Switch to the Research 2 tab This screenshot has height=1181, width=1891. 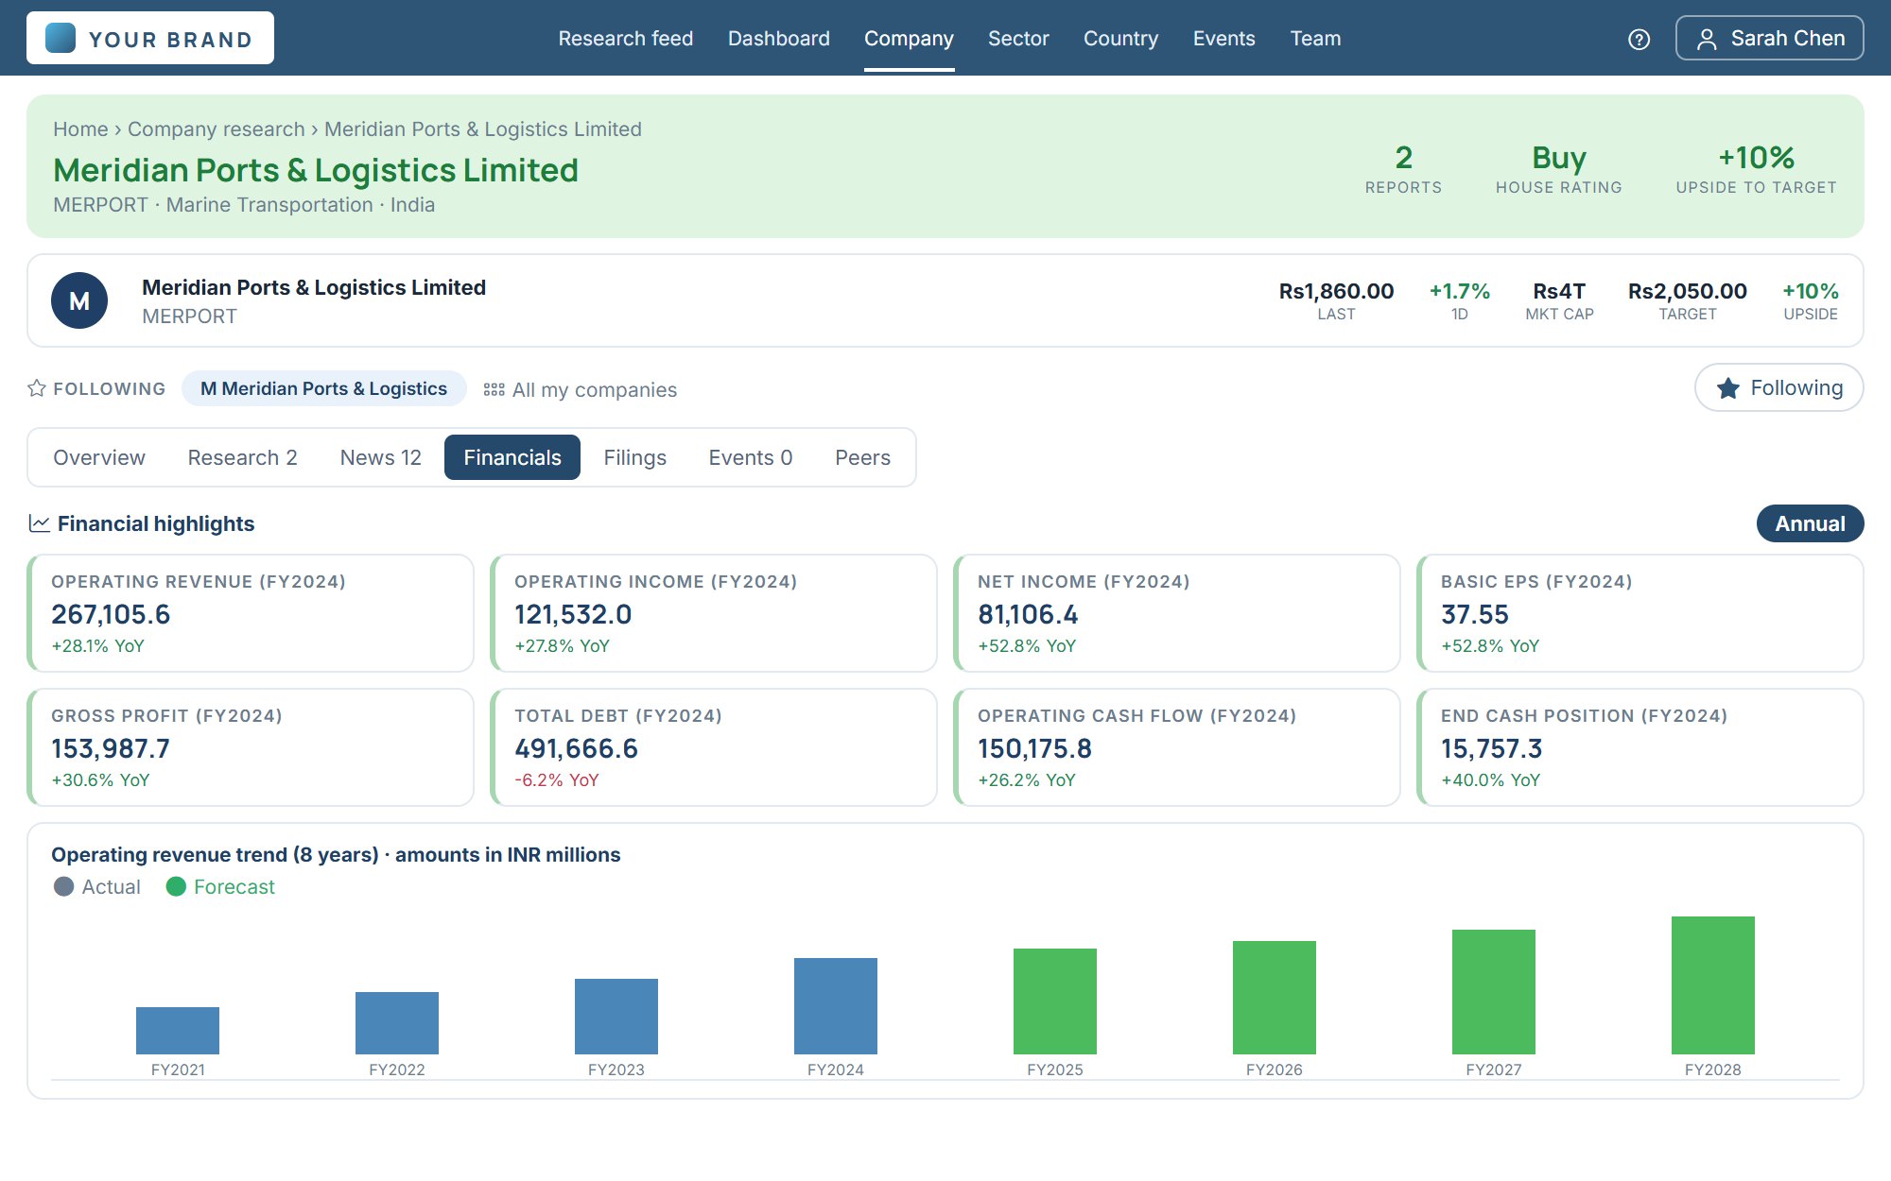(242, 457)
